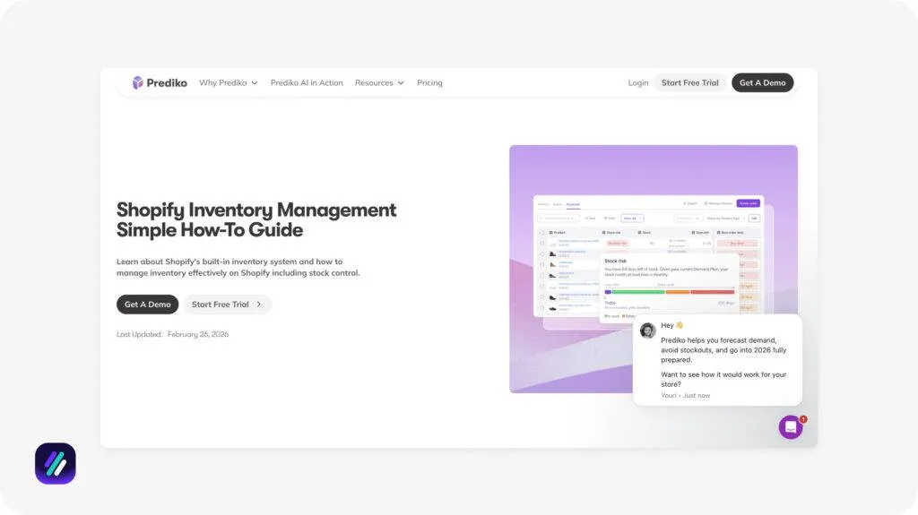Click the text 'Want to see how it would work'

(723, 379)
